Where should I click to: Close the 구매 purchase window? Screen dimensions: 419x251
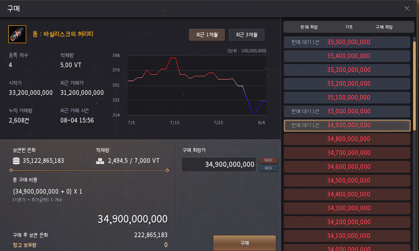tap(407, 9)
